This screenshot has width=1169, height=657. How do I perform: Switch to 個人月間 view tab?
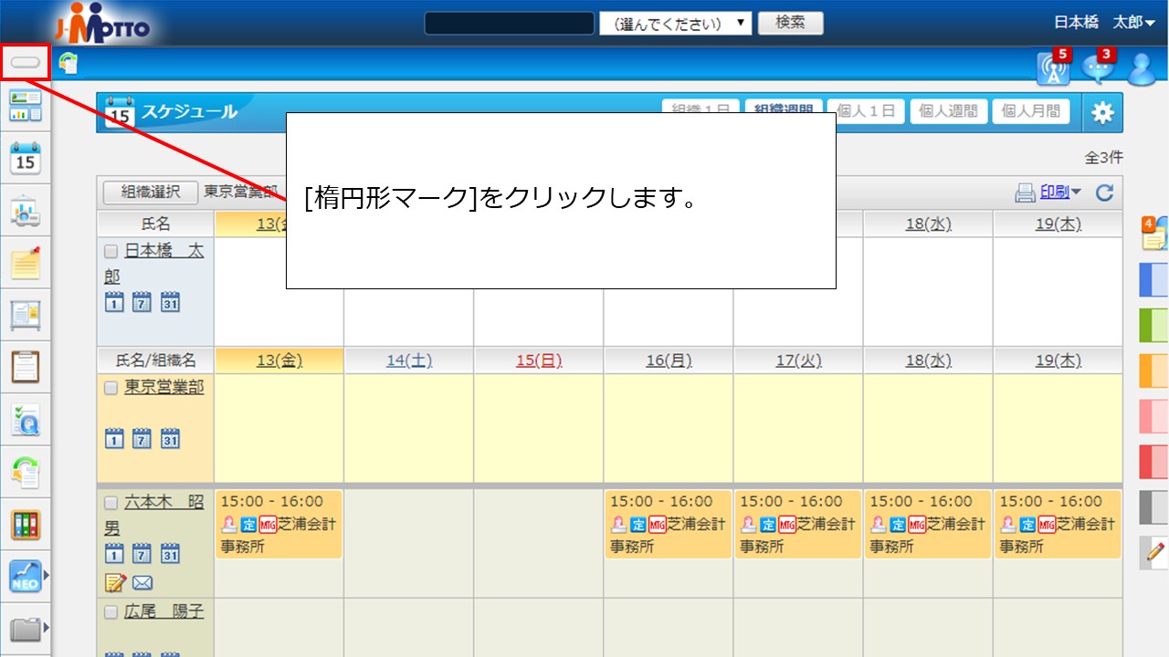1030,111
